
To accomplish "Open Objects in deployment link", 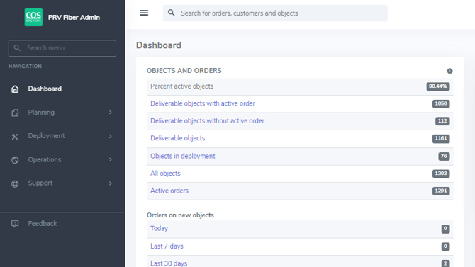I will click(183, 156).
